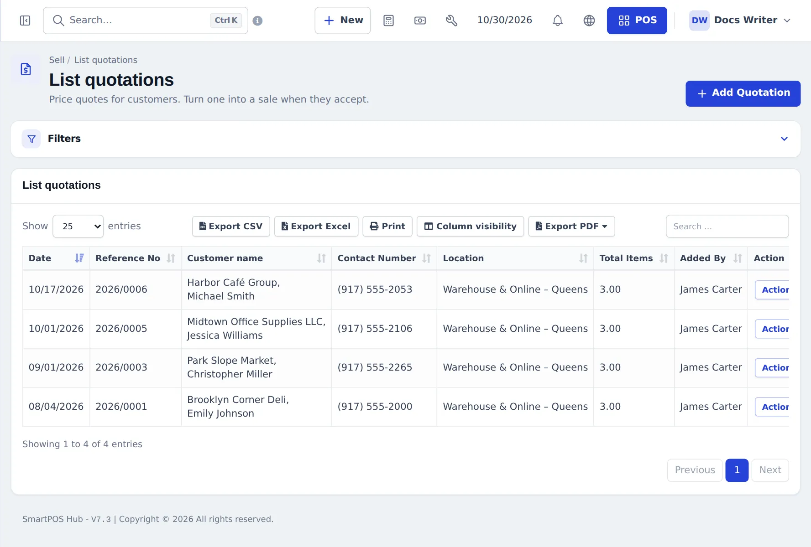Open the calculator icon in header
The image size is (811, 547).
[x=388, y=21]
